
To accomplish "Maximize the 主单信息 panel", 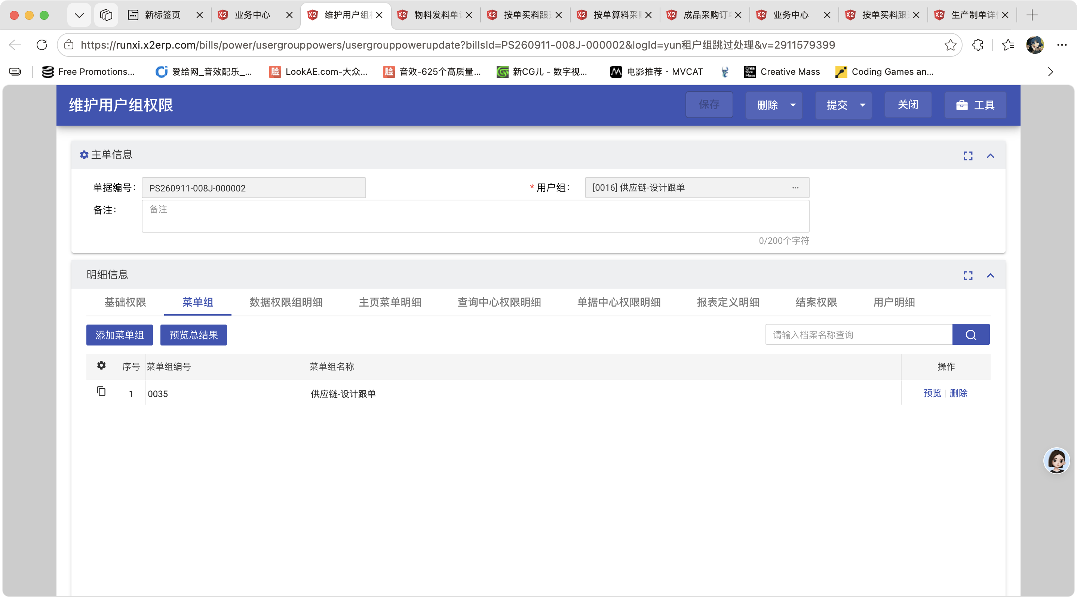I will click(968, 156).
